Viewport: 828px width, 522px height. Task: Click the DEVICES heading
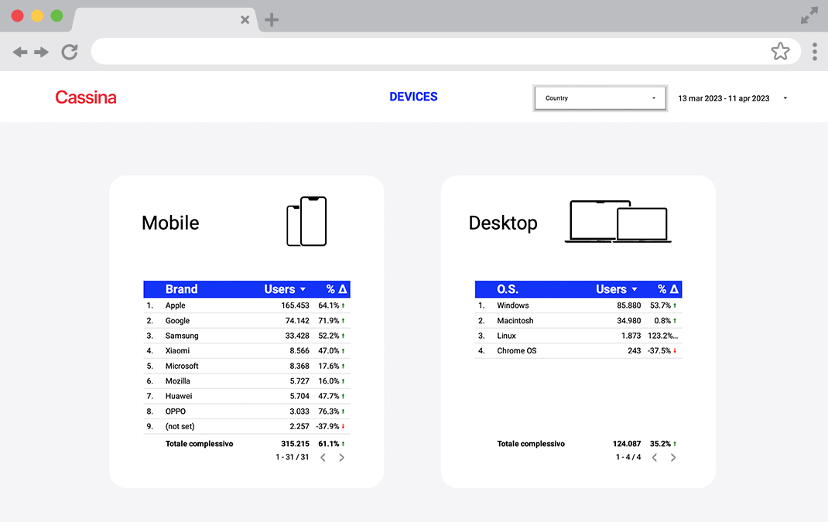pos(413,97)
